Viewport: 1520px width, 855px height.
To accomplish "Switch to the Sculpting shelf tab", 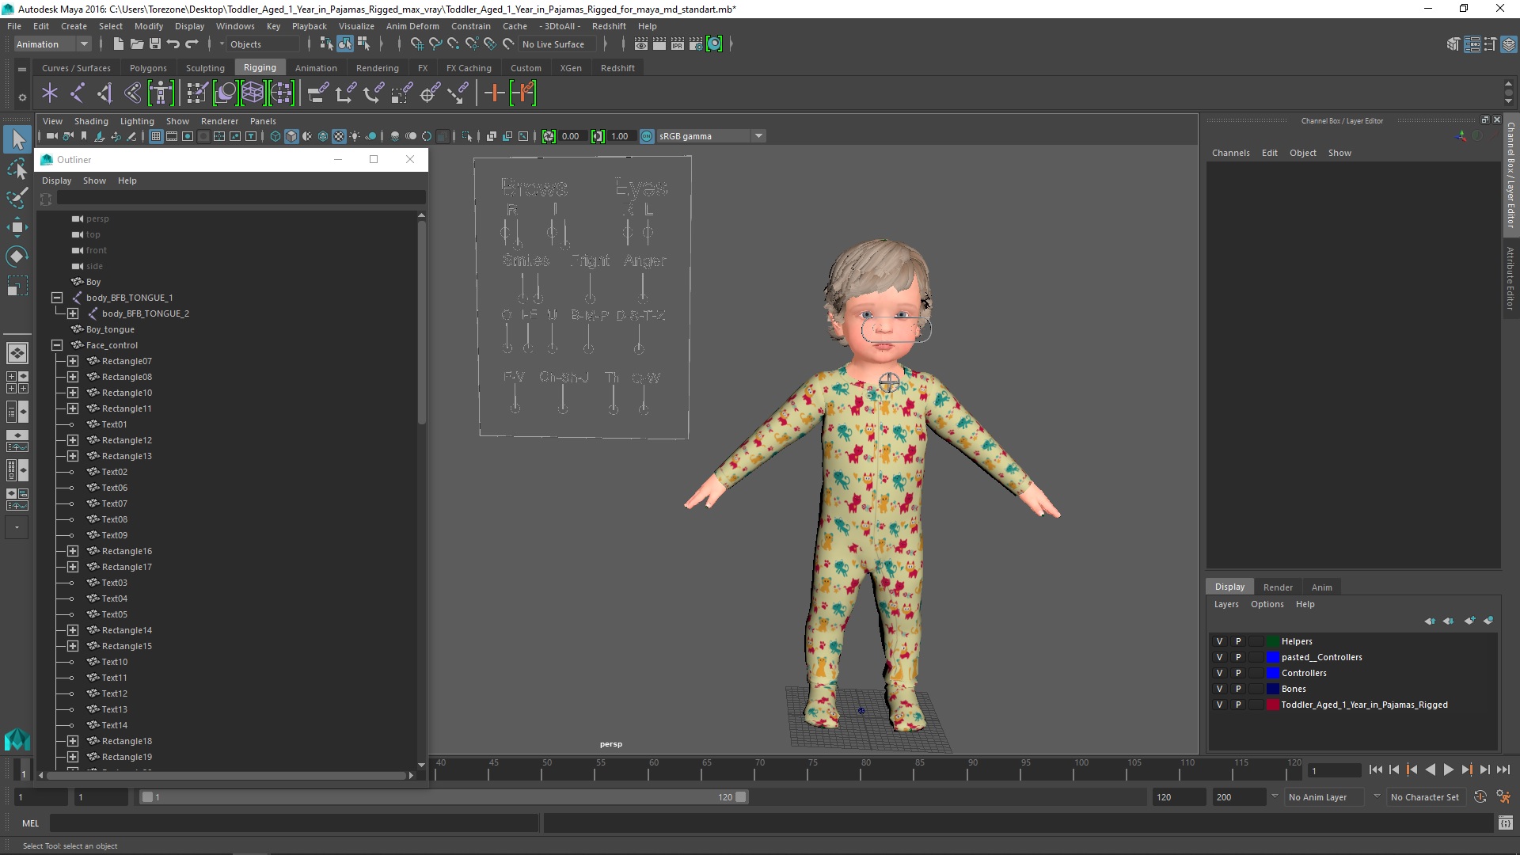I will pyautogui.click(x=205, y=68).
